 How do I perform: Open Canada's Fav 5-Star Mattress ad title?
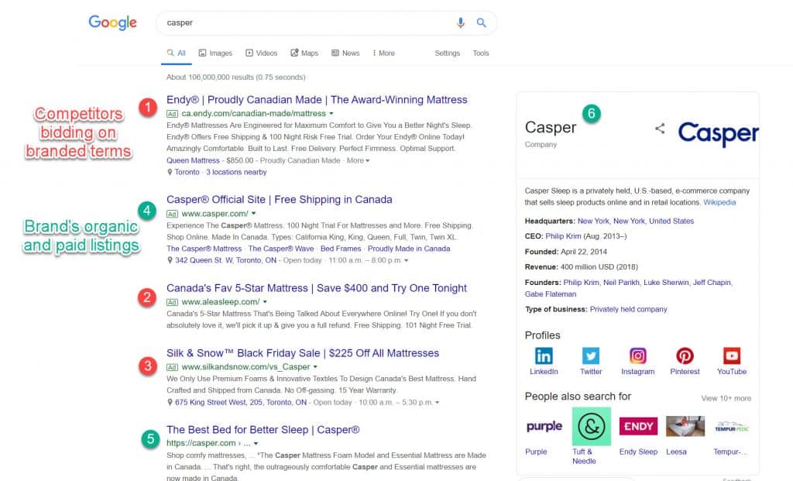[x=317, y=288]
